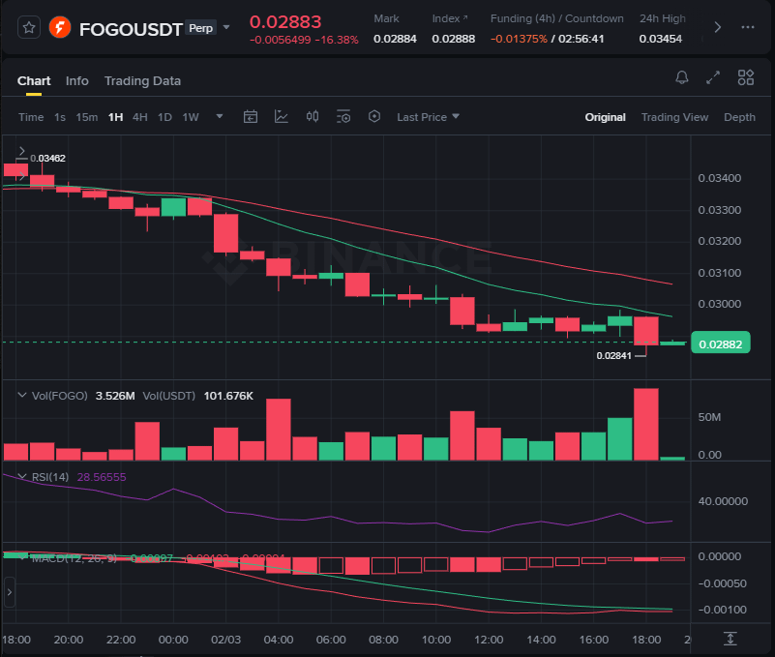Switch to Trading View chart
Viewport: 775px width, 657px height.
674,117
